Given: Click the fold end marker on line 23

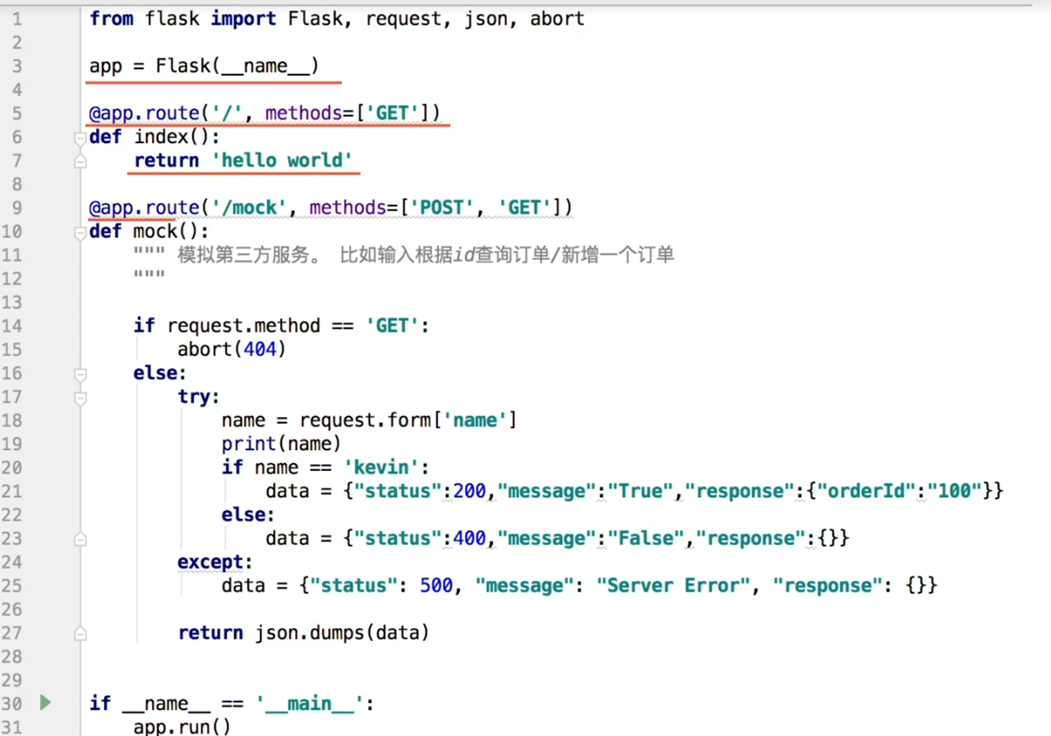Looking at the screenshot, I should 80,539.
